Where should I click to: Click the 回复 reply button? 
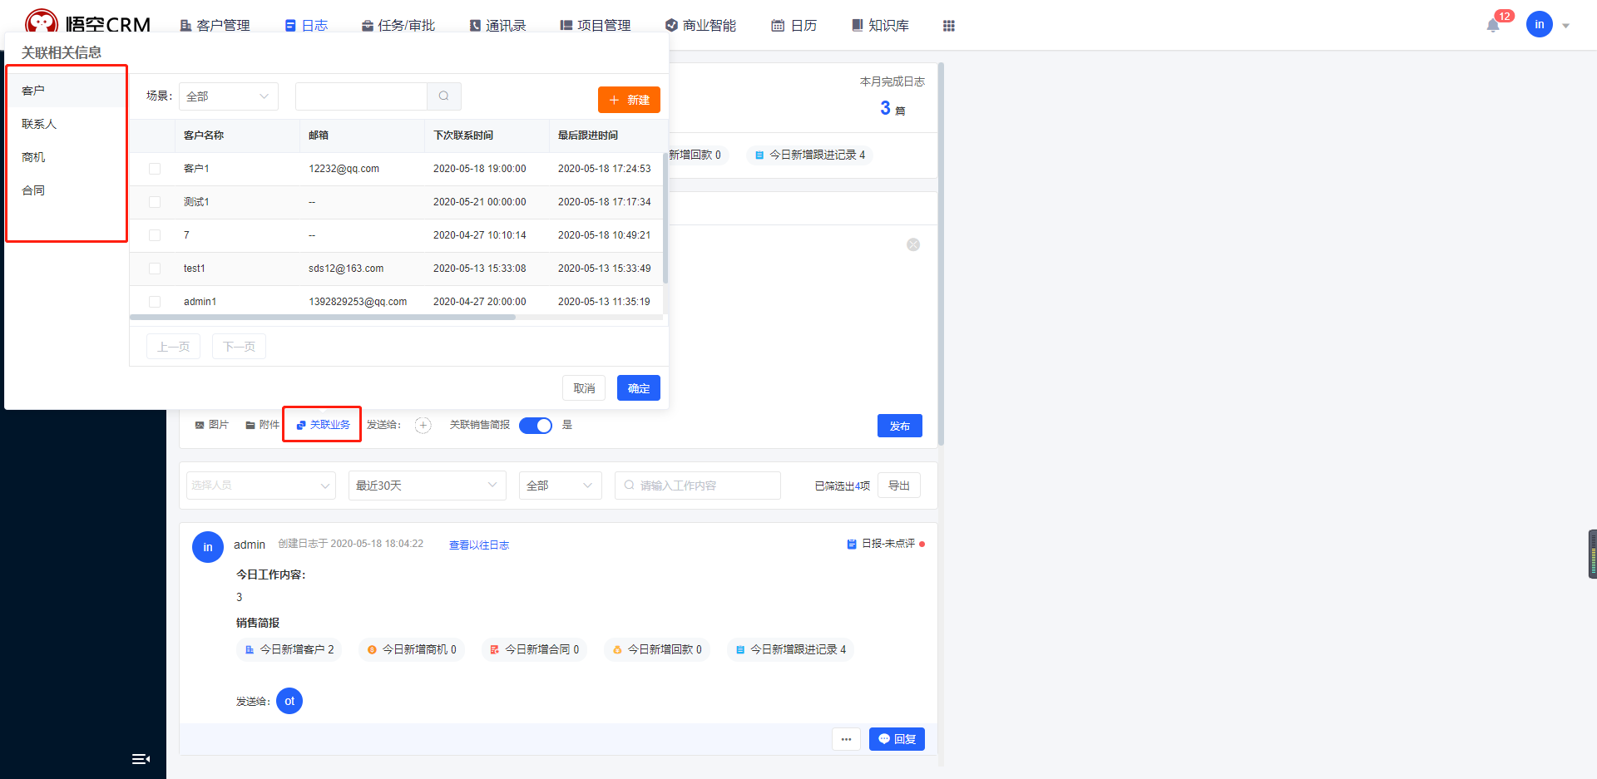pyautogui.click(x=897, y=739)
